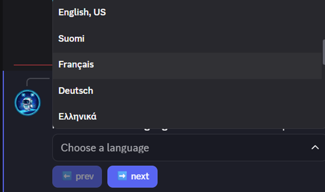Pick the Français language option
Image resolution: width=325 pixels, height=192 pixels.
[76, 65]
